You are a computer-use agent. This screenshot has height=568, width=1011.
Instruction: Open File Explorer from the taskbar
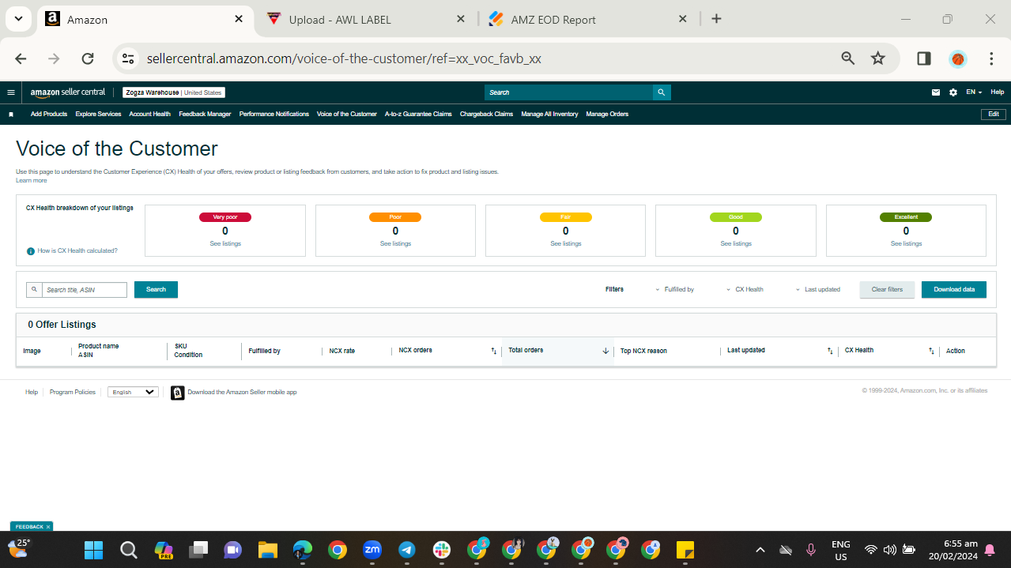(x=268, y=550)
